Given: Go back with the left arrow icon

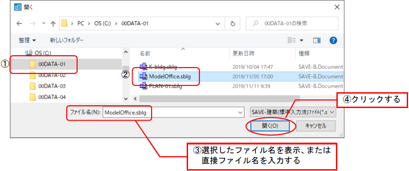Looking at the screenshot, I should click(19, 24).
